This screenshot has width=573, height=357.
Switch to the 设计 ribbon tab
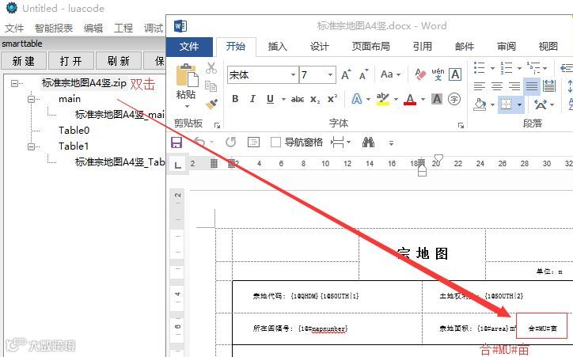pos(320,47)
